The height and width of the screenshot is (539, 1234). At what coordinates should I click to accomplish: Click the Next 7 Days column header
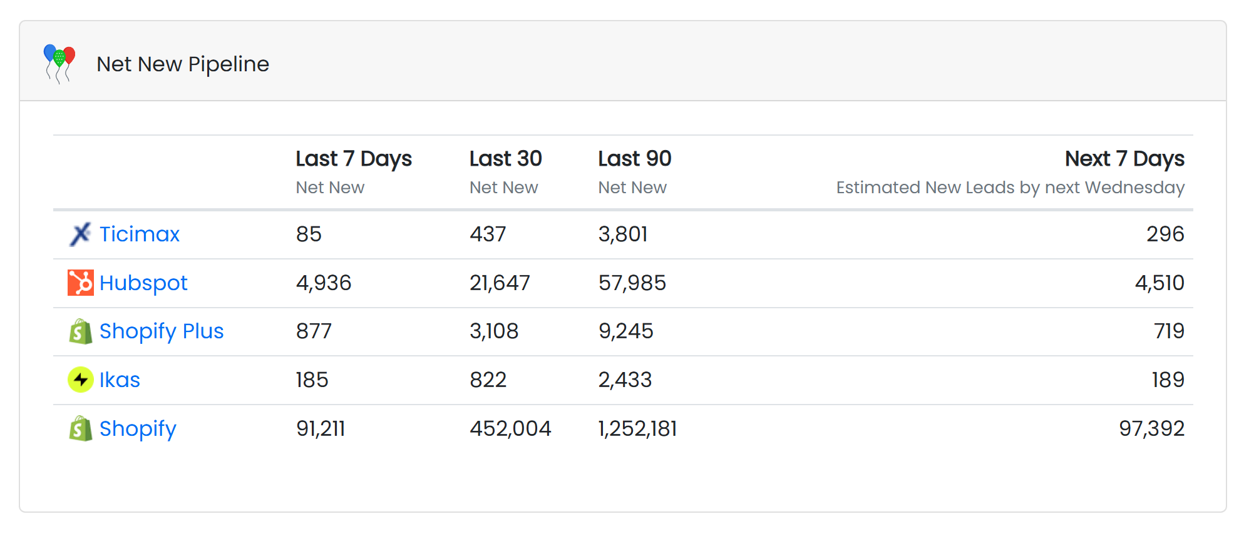click(1124, 159)
